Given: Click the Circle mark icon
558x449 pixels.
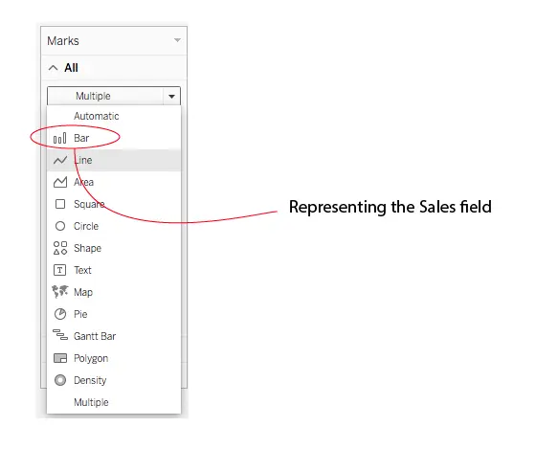Looking at the screenshot, I should (x=60, y=226).
